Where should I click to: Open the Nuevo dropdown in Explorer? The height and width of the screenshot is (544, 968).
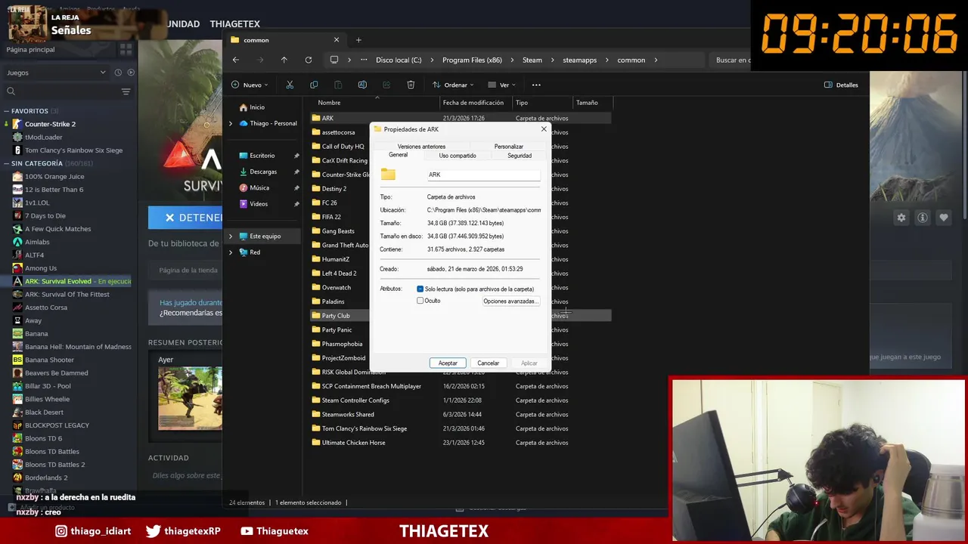(250, 85)
